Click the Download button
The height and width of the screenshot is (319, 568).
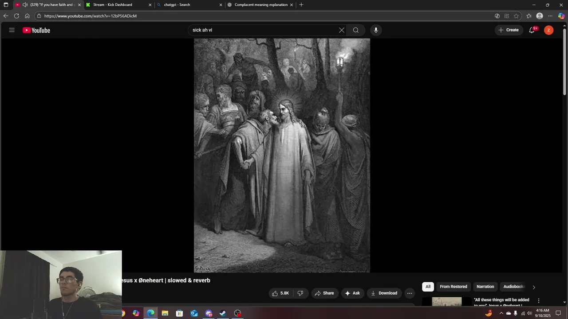pyautogui.click(x=384, y=293)
